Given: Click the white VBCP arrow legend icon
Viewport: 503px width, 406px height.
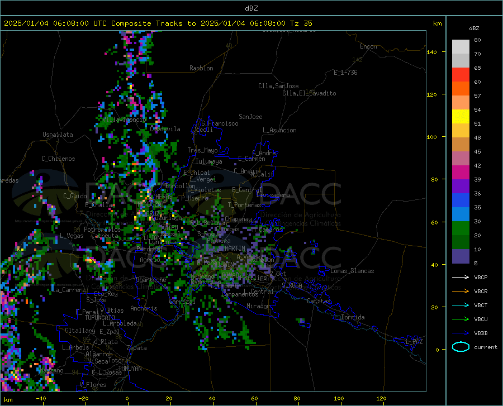Looking at the screenshot, I should 461,277.
